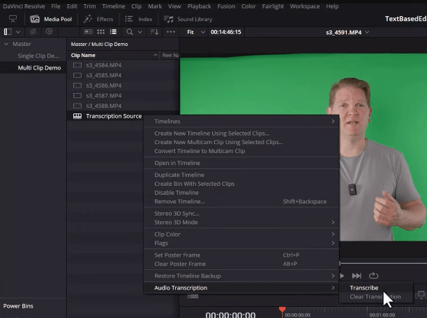Expand the Timelines submenu

[241, 121]
